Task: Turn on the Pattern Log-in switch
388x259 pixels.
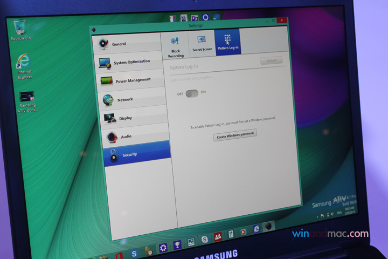Action: click(192, 93)
